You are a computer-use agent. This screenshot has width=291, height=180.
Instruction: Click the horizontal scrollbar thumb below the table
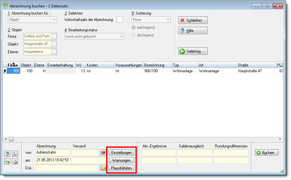12,139
